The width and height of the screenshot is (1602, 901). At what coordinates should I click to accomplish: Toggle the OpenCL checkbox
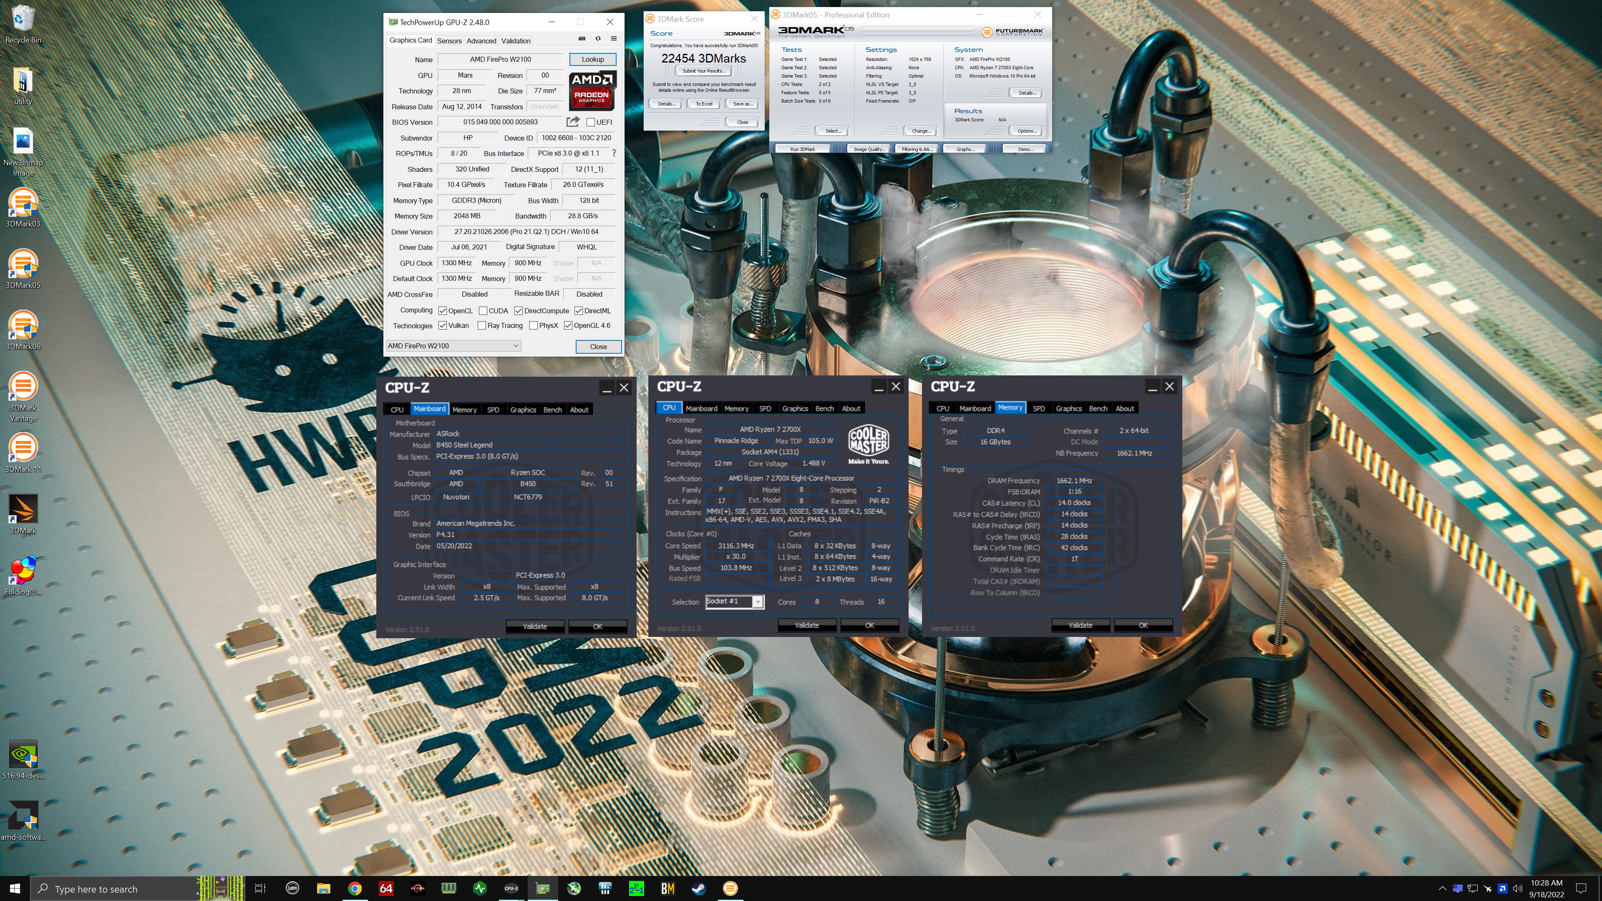[x=442, y=311]
